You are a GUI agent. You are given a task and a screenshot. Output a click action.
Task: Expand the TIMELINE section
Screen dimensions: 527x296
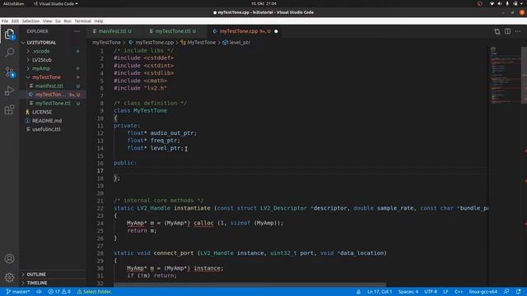(36, 283)
